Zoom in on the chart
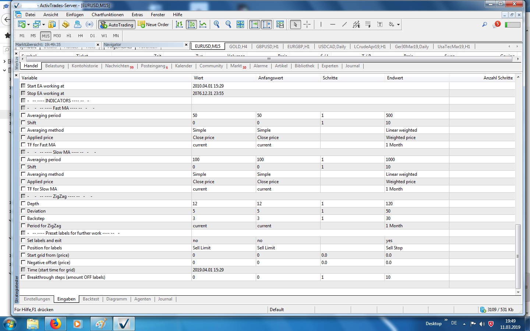Viewport: 530px width, 331px height. click(217, 25)
